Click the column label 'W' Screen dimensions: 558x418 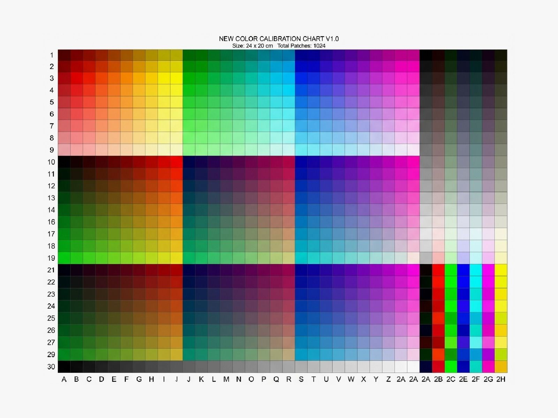(351, 379)
